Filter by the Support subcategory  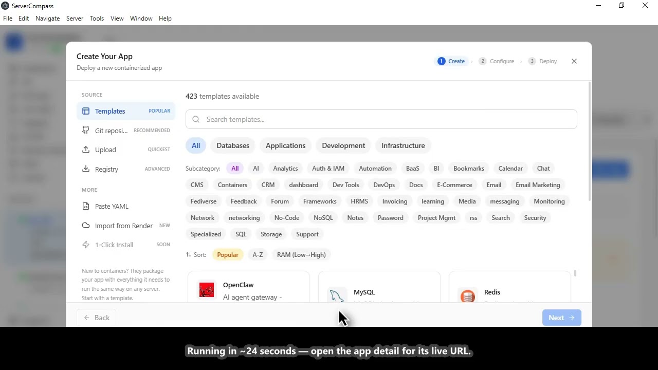coord(307,234)
